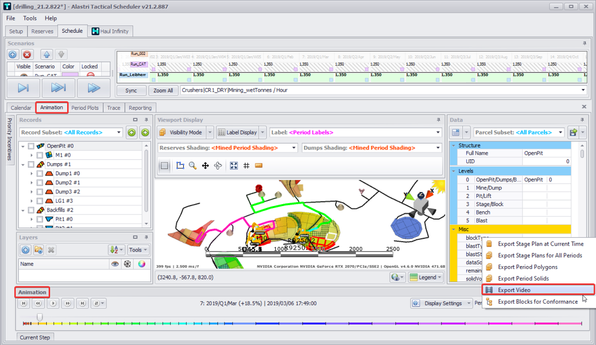Toggle the grid hash icon in the viewport

(246, 166)
